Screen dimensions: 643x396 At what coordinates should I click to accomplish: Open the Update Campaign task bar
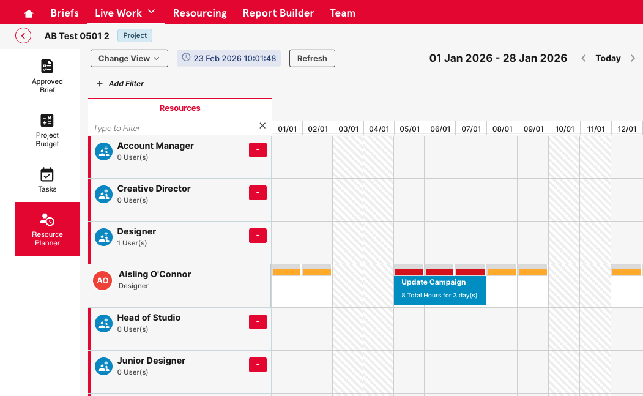440,291
